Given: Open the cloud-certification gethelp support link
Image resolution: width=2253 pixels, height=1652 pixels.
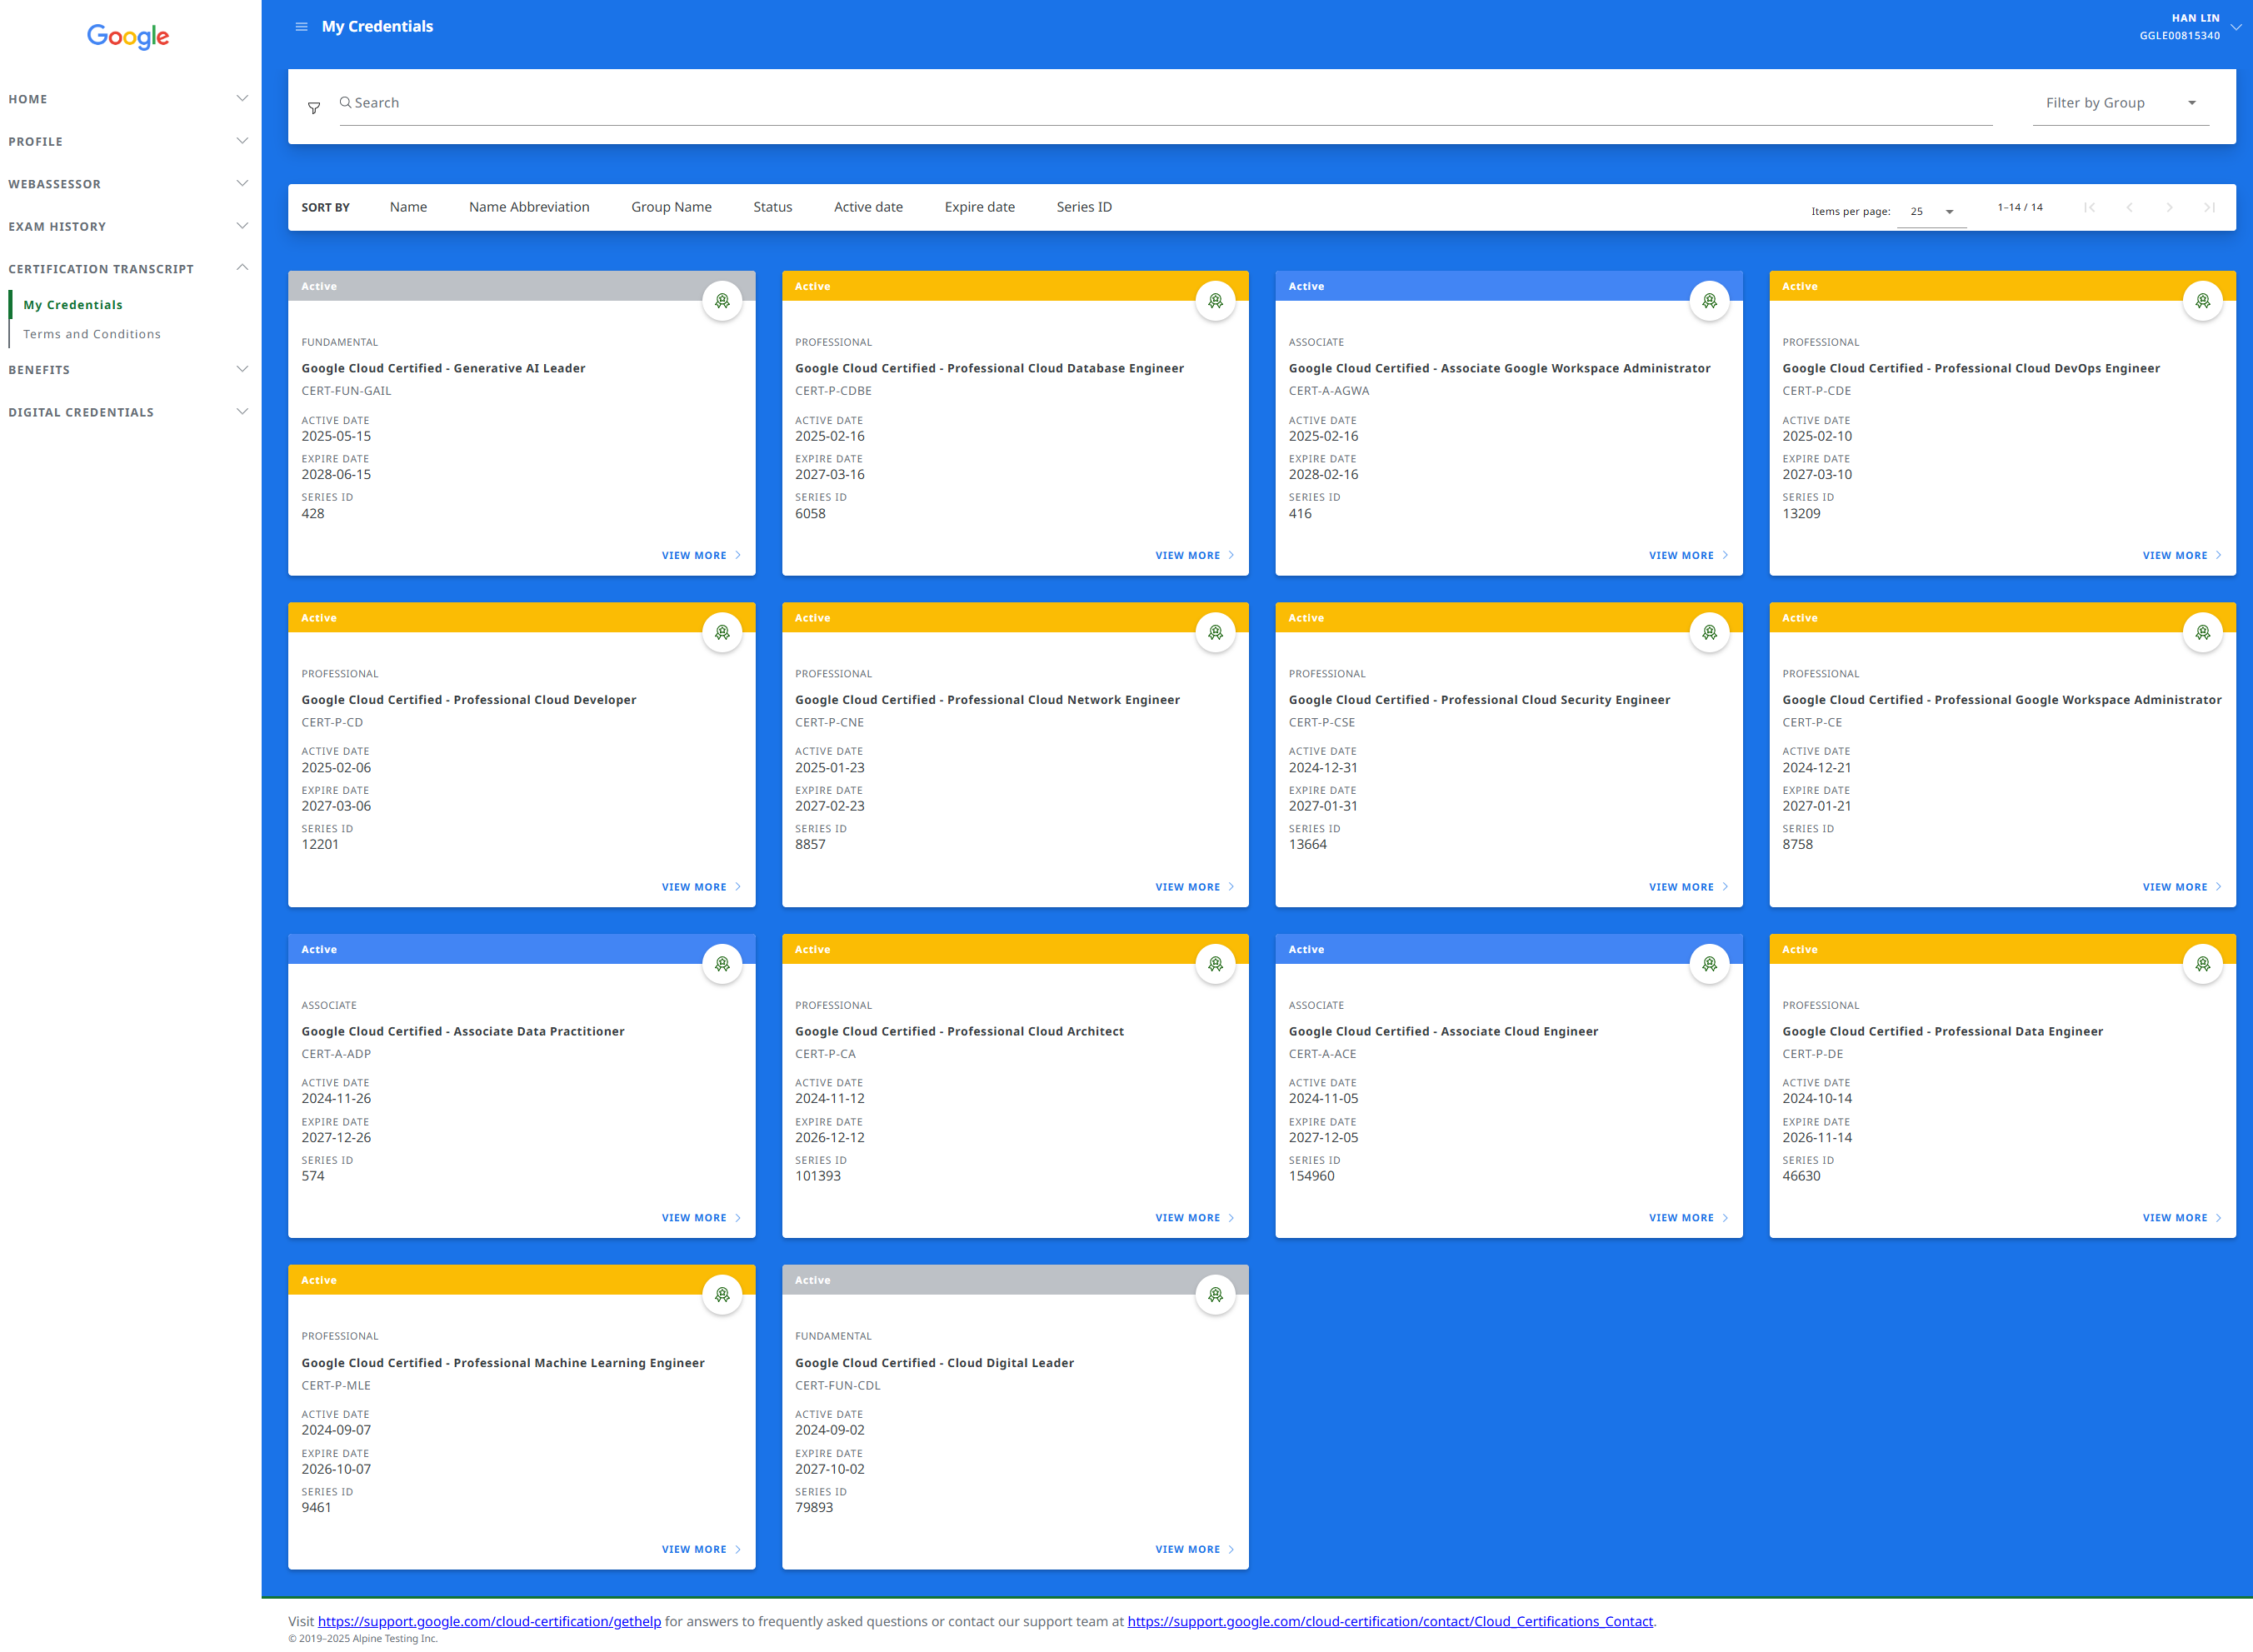Looking at the screenshot, I should [x=489, y=1621].
